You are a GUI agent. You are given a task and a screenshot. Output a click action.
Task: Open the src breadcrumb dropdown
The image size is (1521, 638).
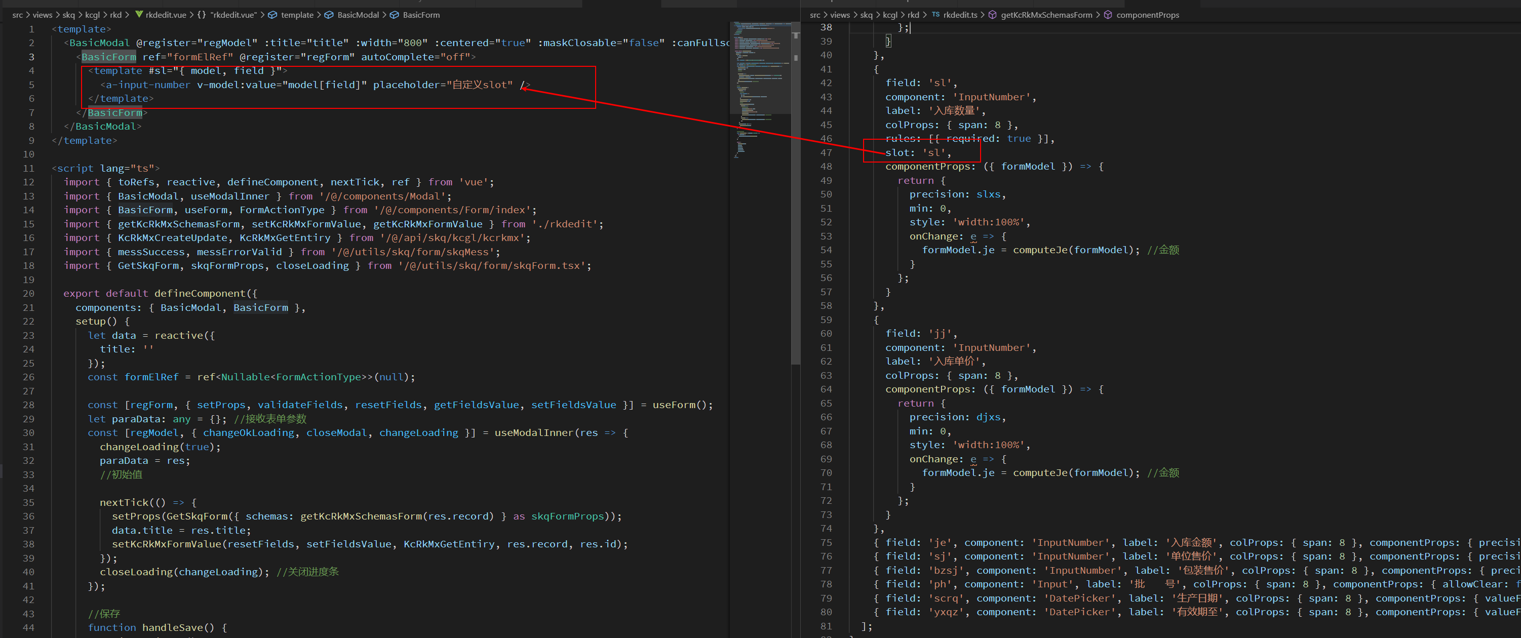(18, 15)
